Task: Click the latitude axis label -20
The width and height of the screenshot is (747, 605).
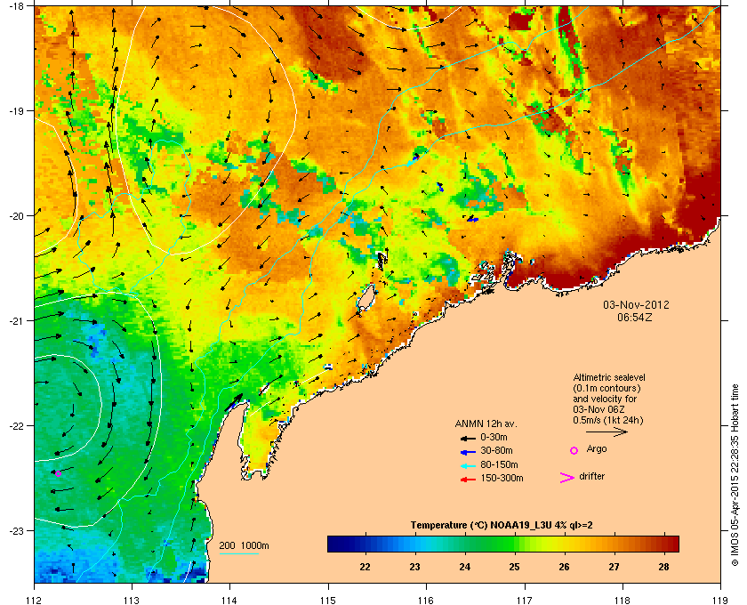Action: point(17,215)
